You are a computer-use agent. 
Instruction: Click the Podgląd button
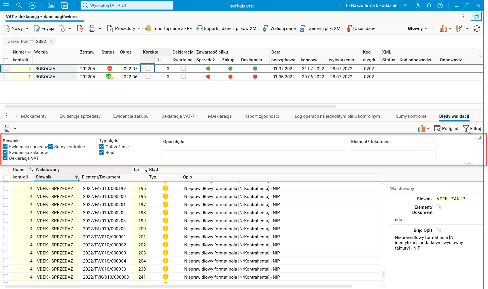(x=446, y=129)
